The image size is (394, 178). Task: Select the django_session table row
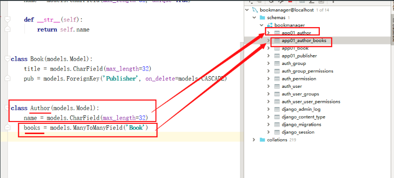point(317,132)
